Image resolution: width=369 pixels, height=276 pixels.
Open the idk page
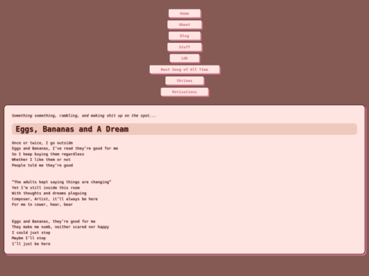[184, 58]
